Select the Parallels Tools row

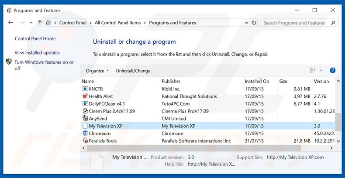pos(208,140)
